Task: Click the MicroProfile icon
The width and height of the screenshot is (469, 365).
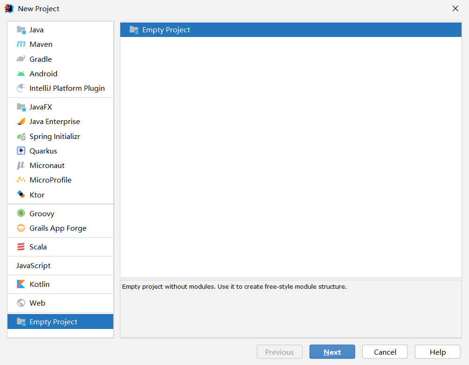Action: coord(21,180)
